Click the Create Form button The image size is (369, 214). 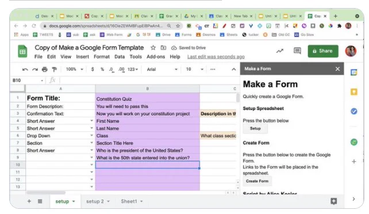(x=257, y=181)
